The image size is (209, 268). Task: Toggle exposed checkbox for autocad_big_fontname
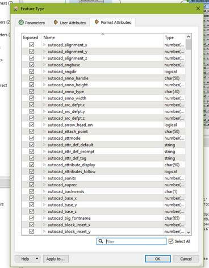(32, 218)
